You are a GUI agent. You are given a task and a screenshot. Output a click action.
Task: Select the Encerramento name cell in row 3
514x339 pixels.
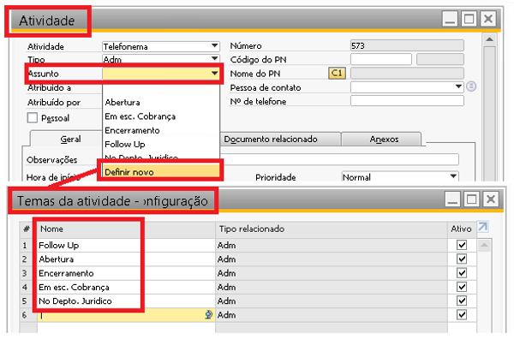pos(126,273)
